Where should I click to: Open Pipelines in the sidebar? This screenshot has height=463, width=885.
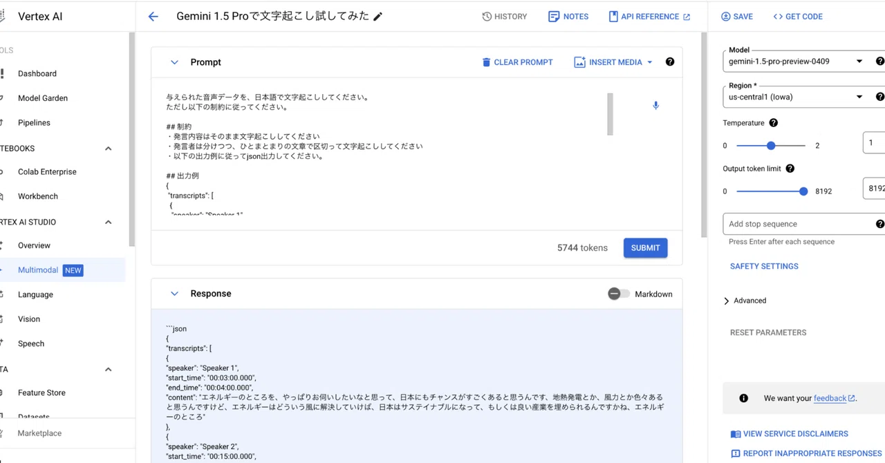click(34, 123)
